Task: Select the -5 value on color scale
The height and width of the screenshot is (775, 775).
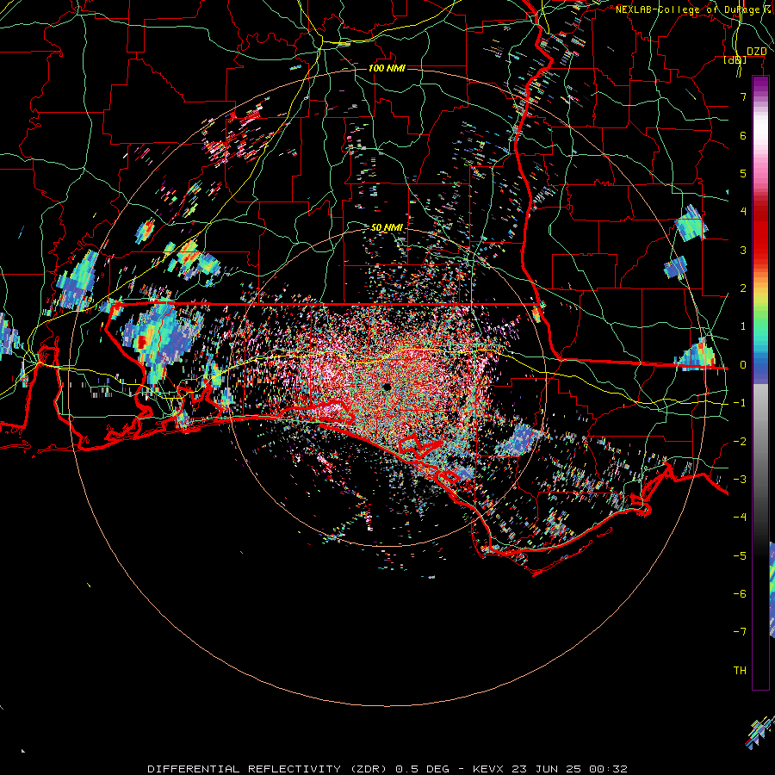Action: [740, 556]
